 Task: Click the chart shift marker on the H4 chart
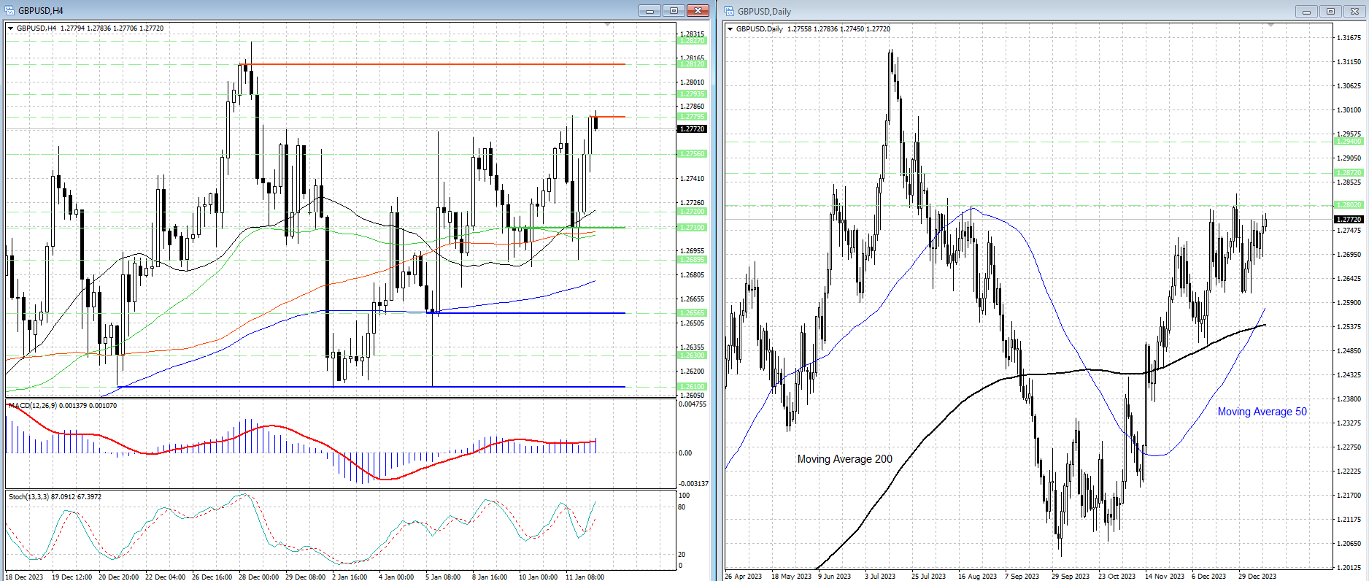click(x=607, y=25)
